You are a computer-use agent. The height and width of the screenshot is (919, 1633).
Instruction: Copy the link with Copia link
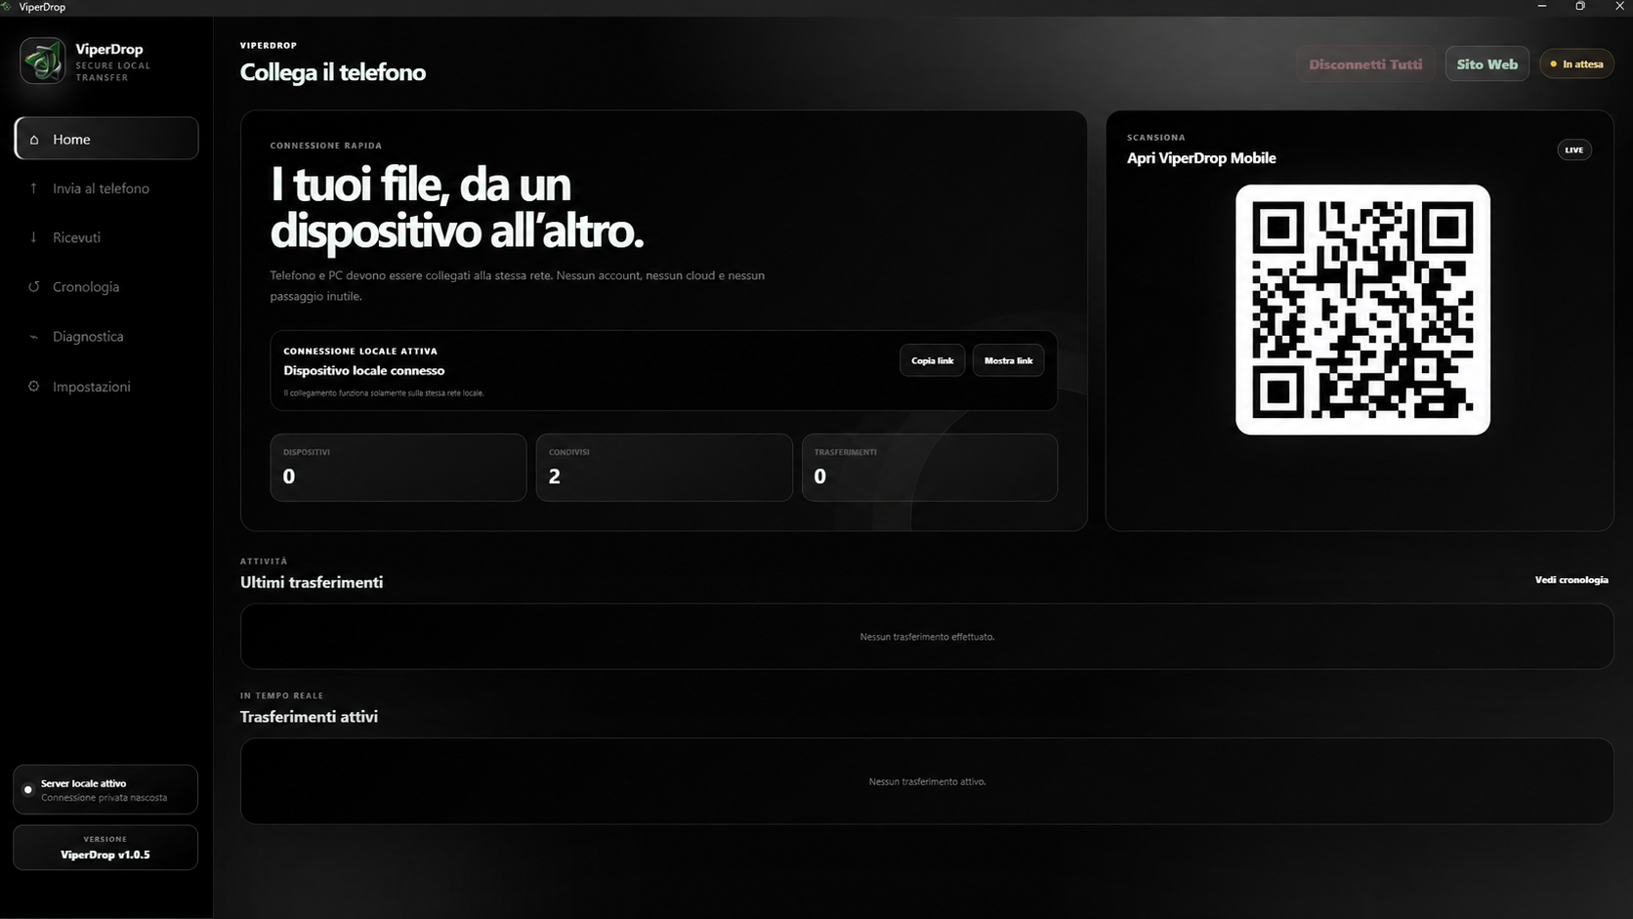tap(932, 360)
